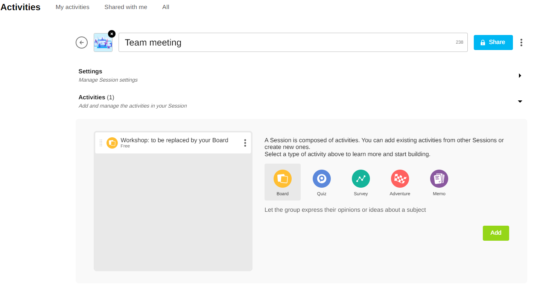Pick the Survey activity icon
Viewport: 534px width, 290px height.
pos(361,179)
